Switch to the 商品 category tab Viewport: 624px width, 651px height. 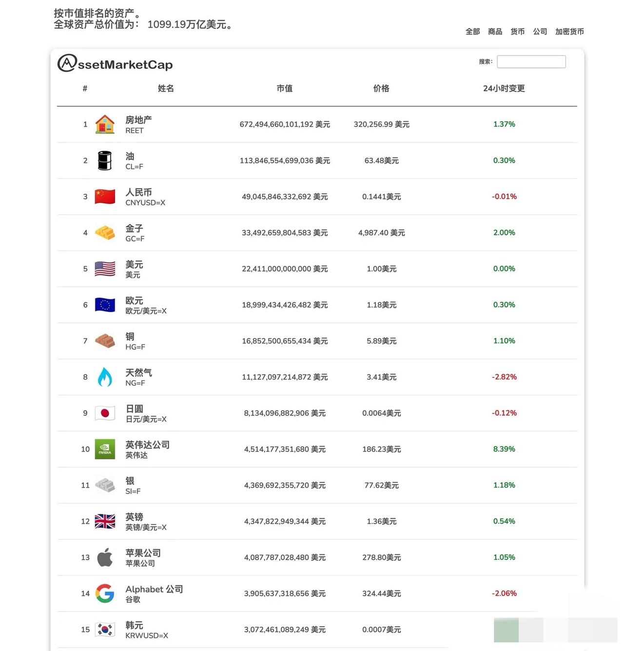coord(494,31)
